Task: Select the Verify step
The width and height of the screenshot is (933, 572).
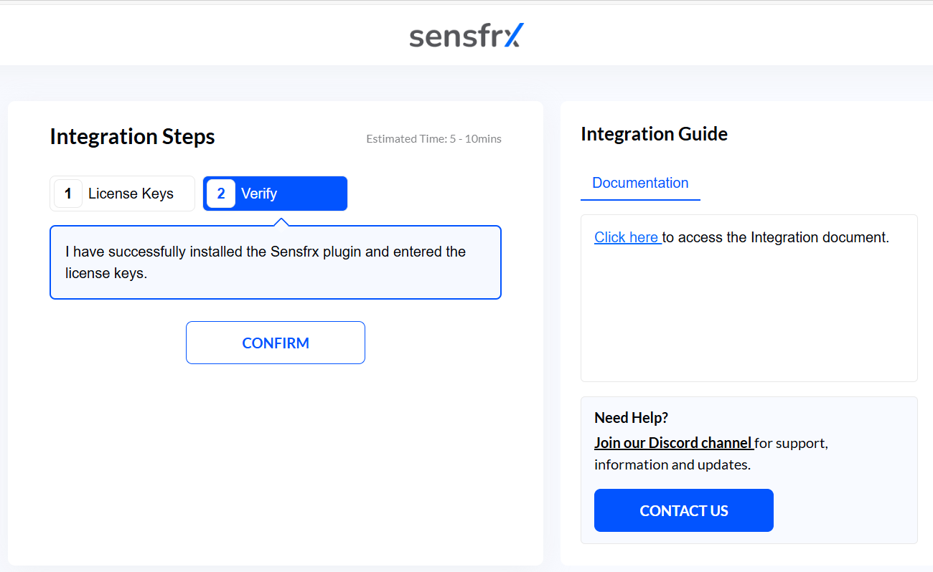Action: 275,194
